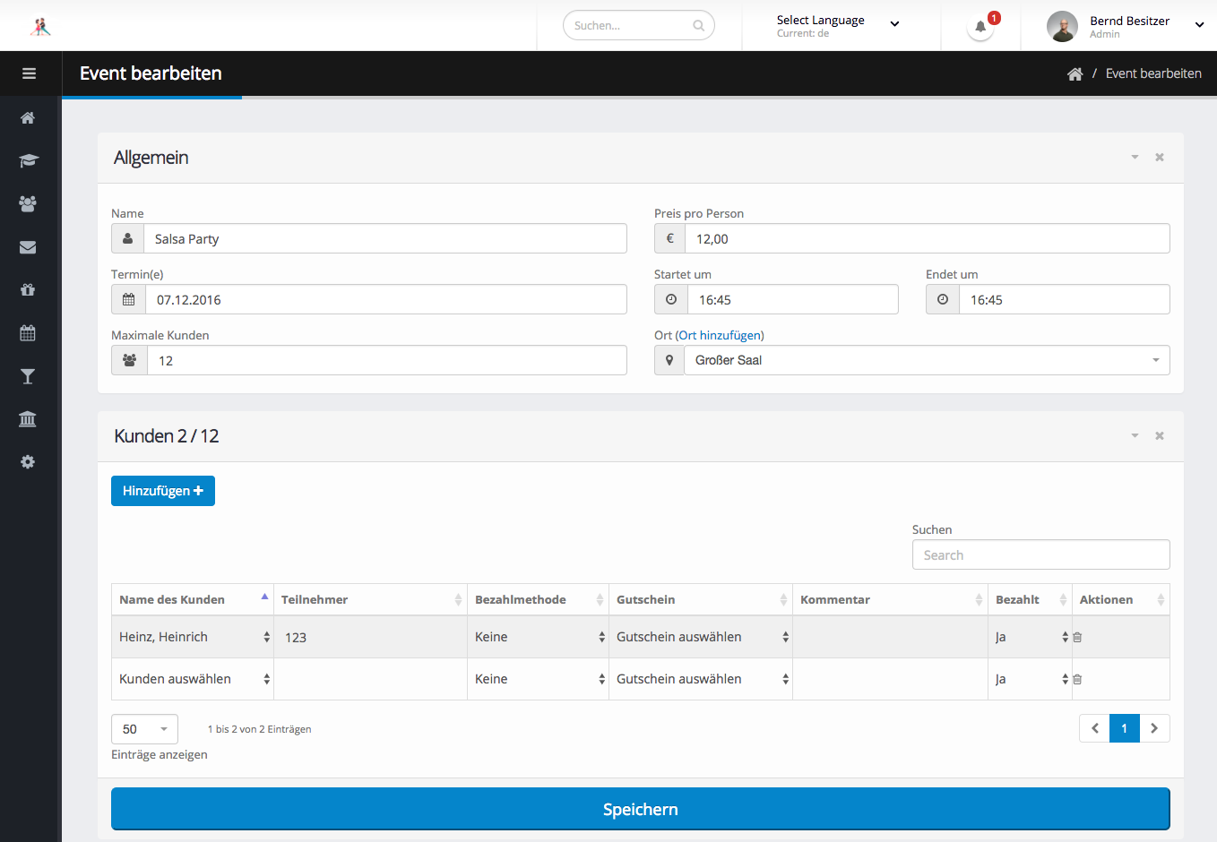Screen dimensions: 1217x842
Task: Click the Speichern button
Action: coord(641,809)
